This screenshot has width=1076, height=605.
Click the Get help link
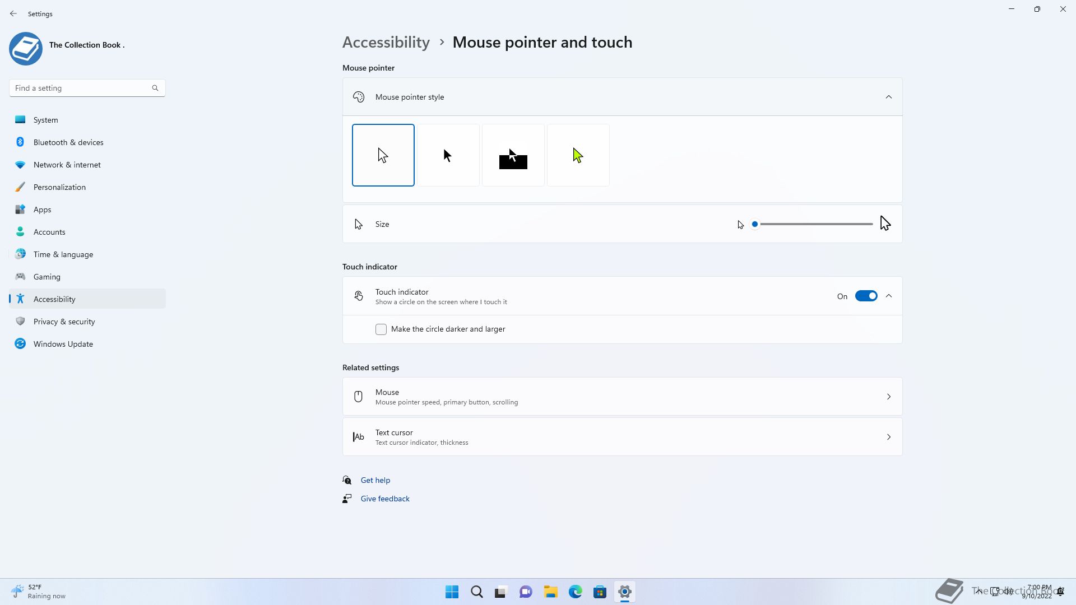375,480
